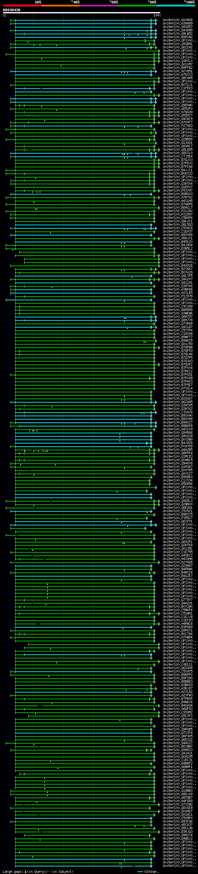Select UniRef100_B9RKU3 label
The height and width of the screenshot is (874, 198).
click(178, 194)
